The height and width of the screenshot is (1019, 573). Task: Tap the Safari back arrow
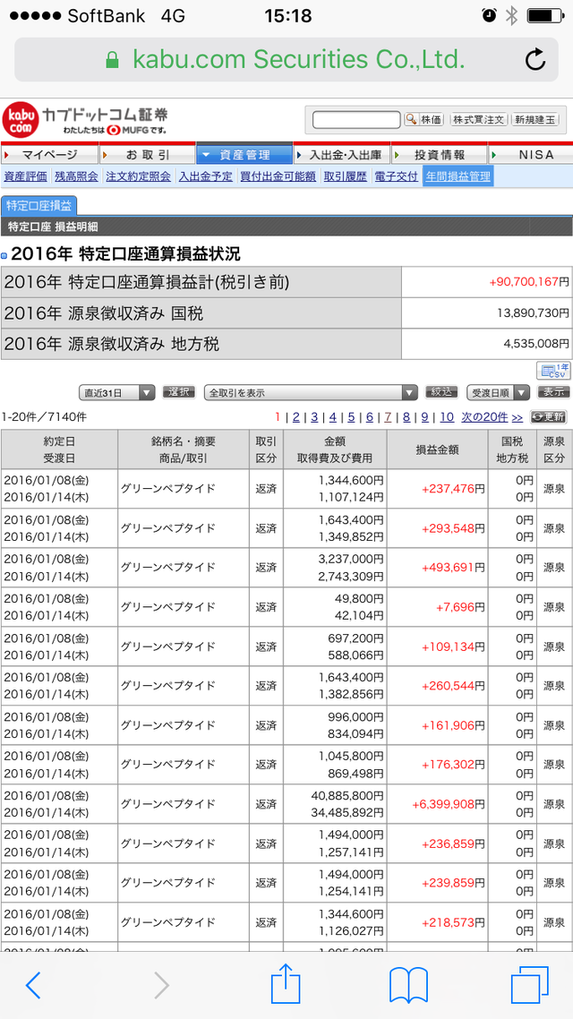pos(33,985)
